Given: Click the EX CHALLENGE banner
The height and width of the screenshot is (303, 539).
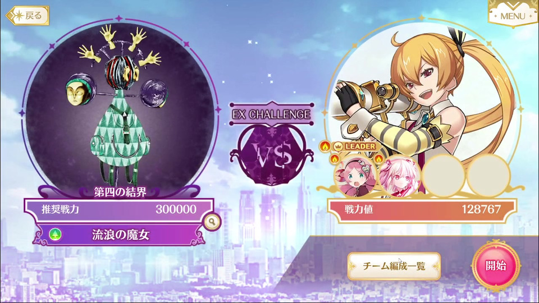Looking at the screenshot, I should point(271,114).
